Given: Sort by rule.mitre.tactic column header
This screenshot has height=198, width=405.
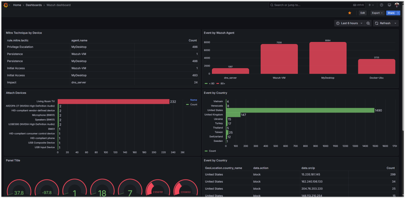Looking at the screenshot, I should click(18, 40).
